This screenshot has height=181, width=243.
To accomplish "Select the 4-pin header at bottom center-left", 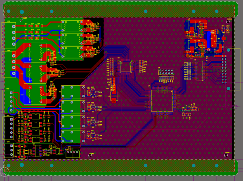I will pyautogui.click(x=73, y=153).
